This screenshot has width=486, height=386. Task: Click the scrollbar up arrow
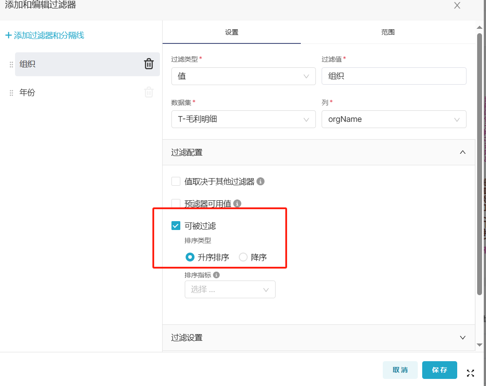tap(479, 27)
